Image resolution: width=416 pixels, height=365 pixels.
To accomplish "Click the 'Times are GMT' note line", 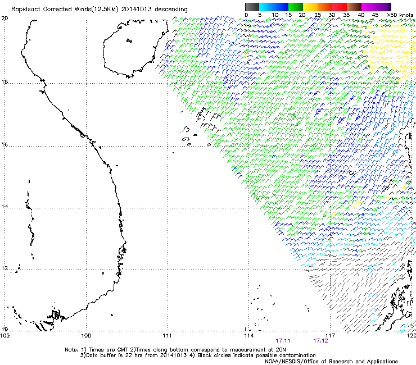I will [175, 350].
